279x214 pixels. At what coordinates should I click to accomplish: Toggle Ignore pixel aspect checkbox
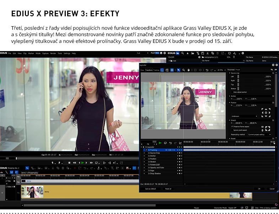232,130
